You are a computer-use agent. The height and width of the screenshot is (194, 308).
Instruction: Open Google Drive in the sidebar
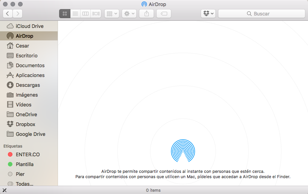click(29, 134)
